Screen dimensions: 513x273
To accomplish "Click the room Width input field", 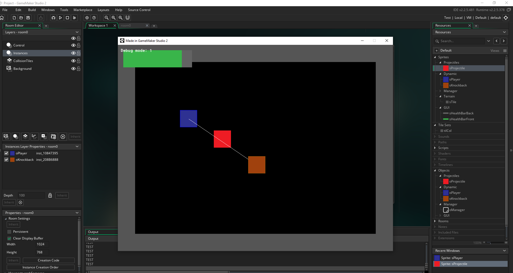I will (42, 244).
